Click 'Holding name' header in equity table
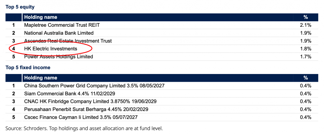The height and width of the screenshot is (134, 324). (41, 17)
